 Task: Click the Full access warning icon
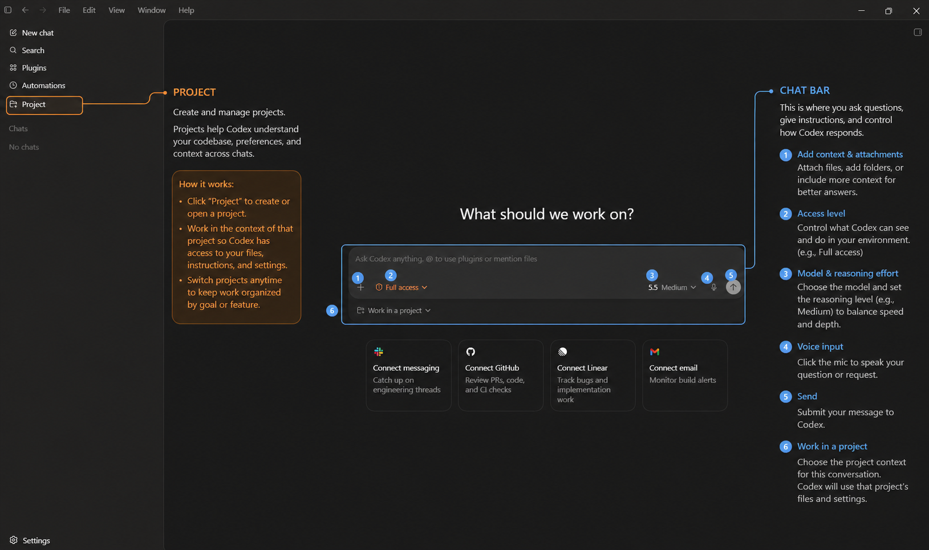pos(379,287)
